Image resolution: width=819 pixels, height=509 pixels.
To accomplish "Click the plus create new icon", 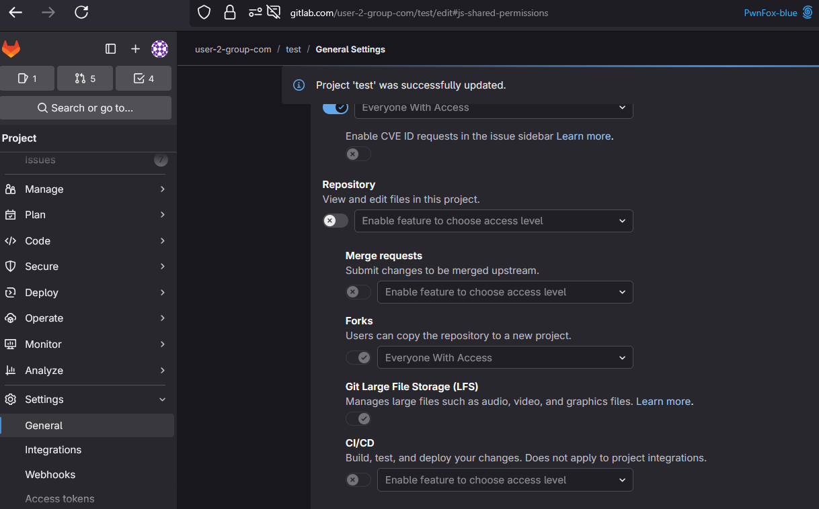I will pyautogui.click(x=135, y=49).
